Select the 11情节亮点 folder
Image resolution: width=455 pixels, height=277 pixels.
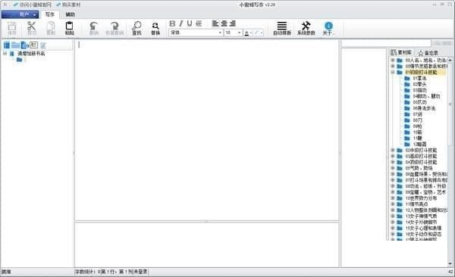pos(416,204)
